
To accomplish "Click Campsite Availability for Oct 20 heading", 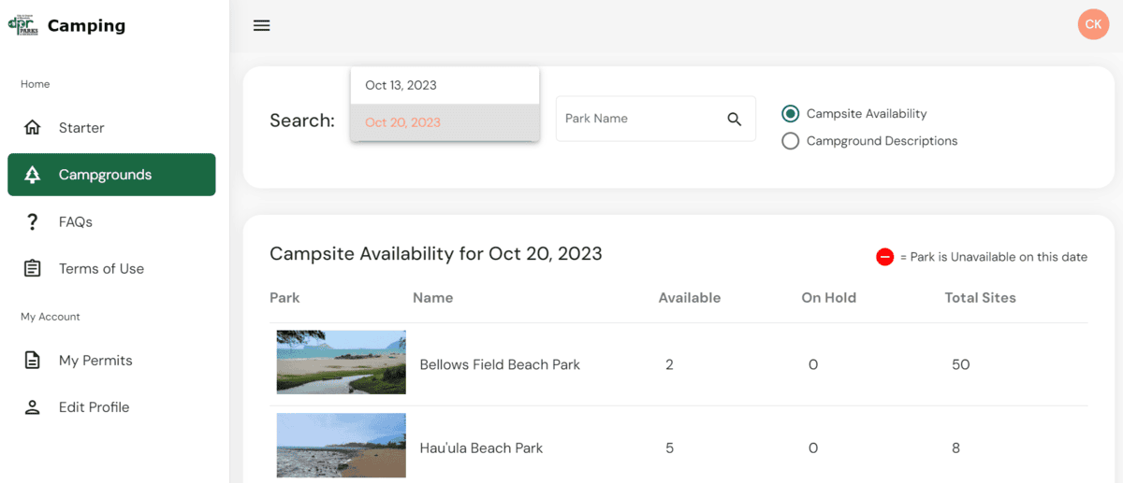I will [x=436, y=253].
